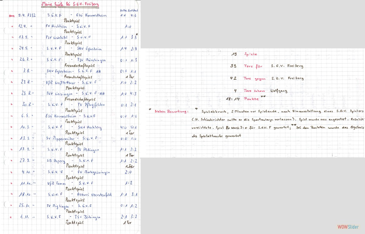
Task: Click the red 'Neben Bemerkung' label
Action: pos(171,111)
